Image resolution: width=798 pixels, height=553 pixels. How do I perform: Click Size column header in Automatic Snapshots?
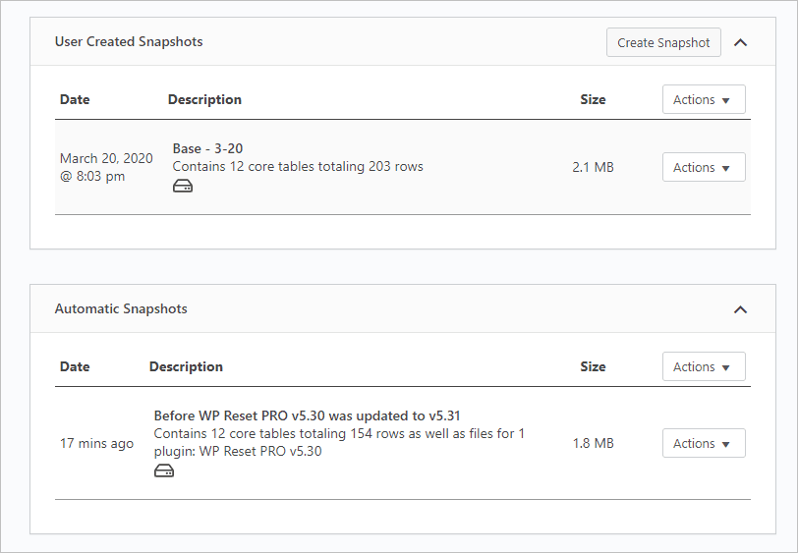pyautogui.click(x=593, y=367)
